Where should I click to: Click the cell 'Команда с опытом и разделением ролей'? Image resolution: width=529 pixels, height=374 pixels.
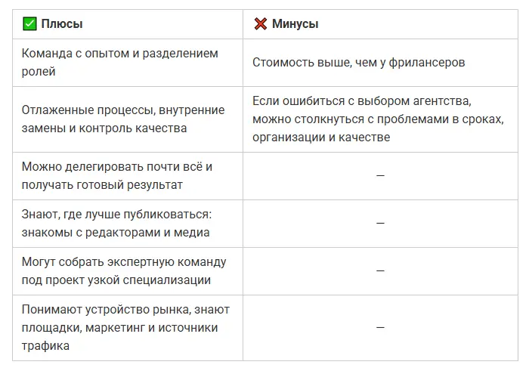tap(119, 63)
